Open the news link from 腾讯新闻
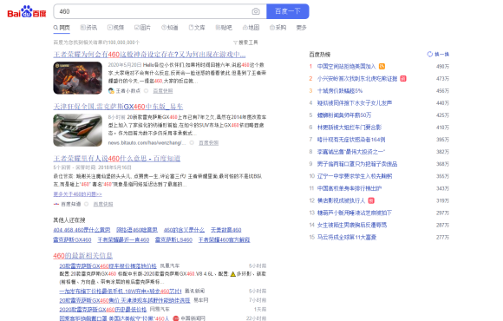The height and width of the screenshot is (321, 503). 121,292
